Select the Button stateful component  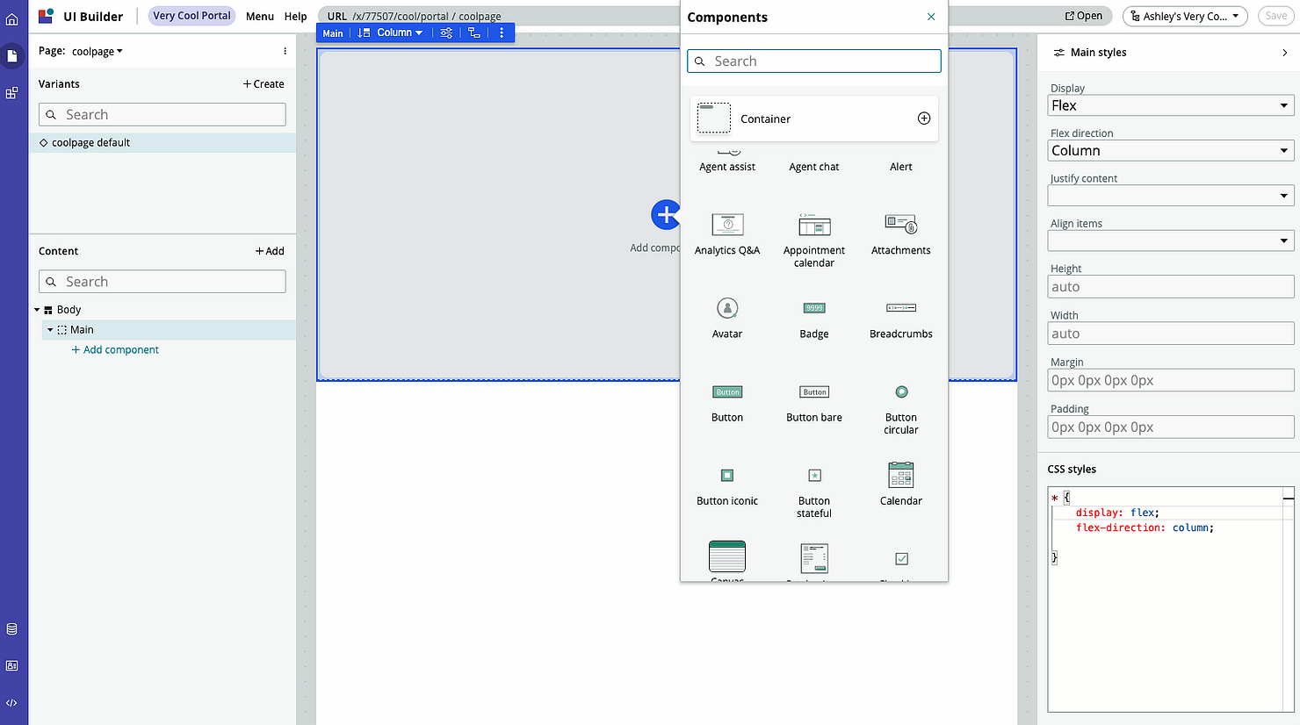click(x=814, y=492)
